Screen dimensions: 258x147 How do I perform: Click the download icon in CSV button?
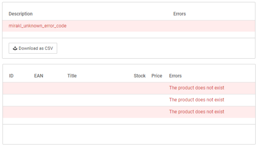coord(15,48)
